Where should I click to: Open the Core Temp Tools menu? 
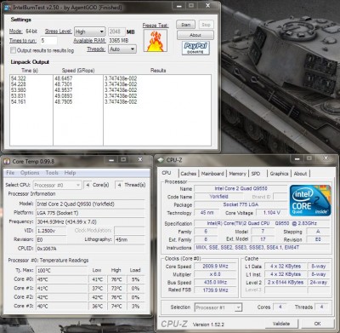pos(52,173)
